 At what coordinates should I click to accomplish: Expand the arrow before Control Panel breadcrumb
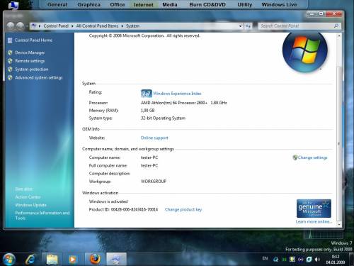click(40, 26)
